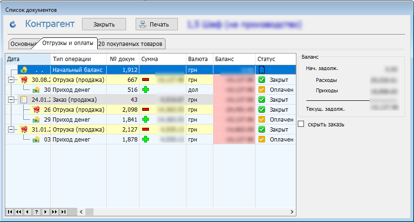Enable the скрыть заказ checkbox
Viewport: 414px width, 222px height.
[301, 124]
